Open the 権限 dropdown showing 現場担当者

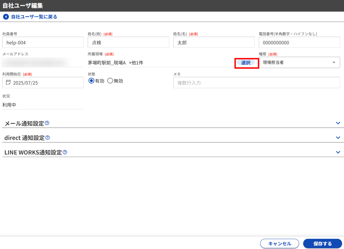tap(299, 63)
